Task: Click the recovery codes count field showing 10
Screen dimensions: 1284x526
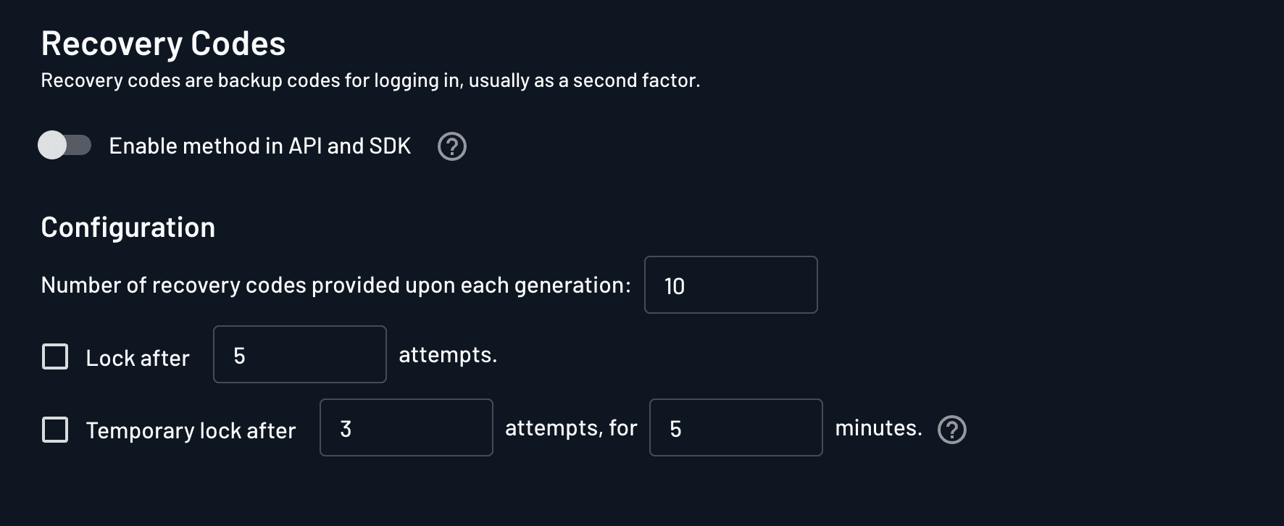Action: click(x=730, y=285)
